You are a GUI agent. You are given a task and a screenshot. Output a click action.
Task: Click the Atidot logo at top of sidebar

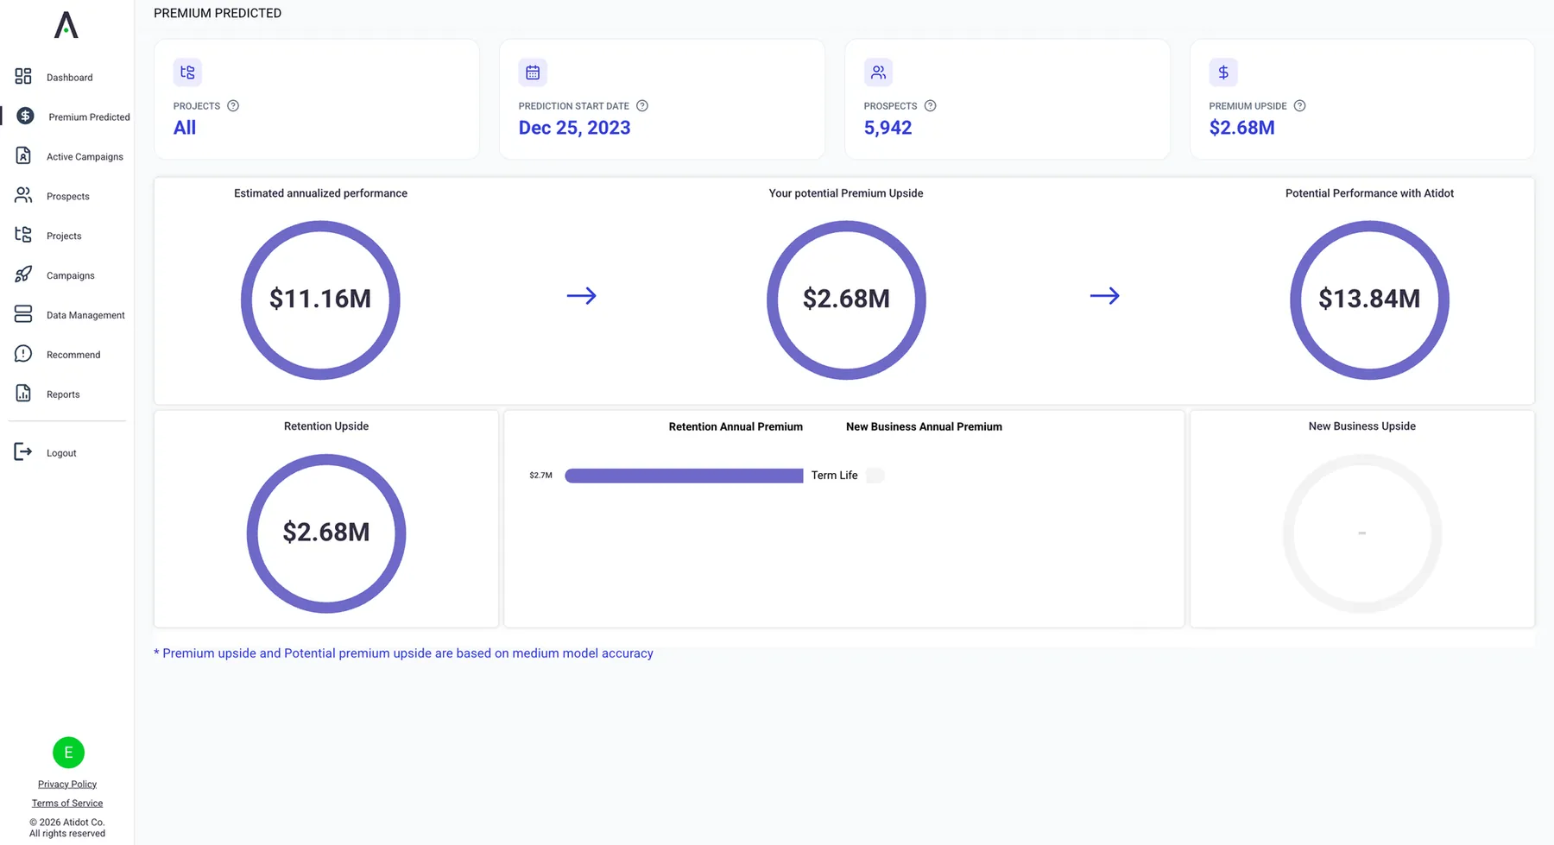coord(66,25)
